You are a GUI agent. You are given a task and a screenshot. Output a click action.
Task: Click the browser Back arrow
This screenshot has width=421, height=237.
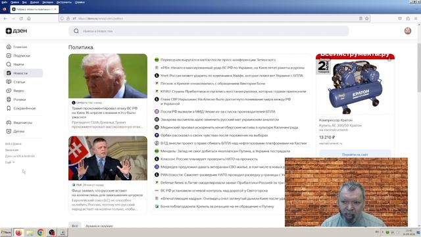[5, 18]
